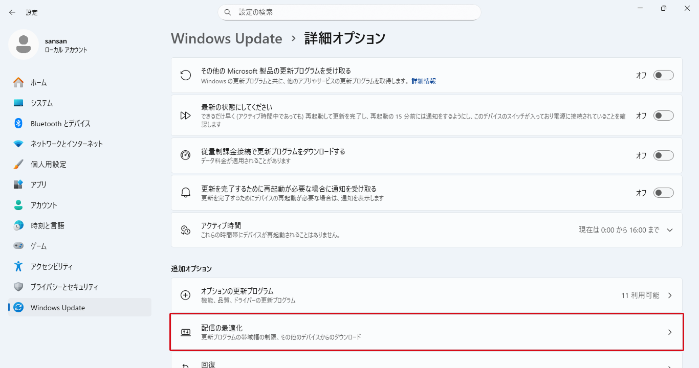Open the アクティブ時間 row
This screenshot has height=368, width=699.
[427, 230]
